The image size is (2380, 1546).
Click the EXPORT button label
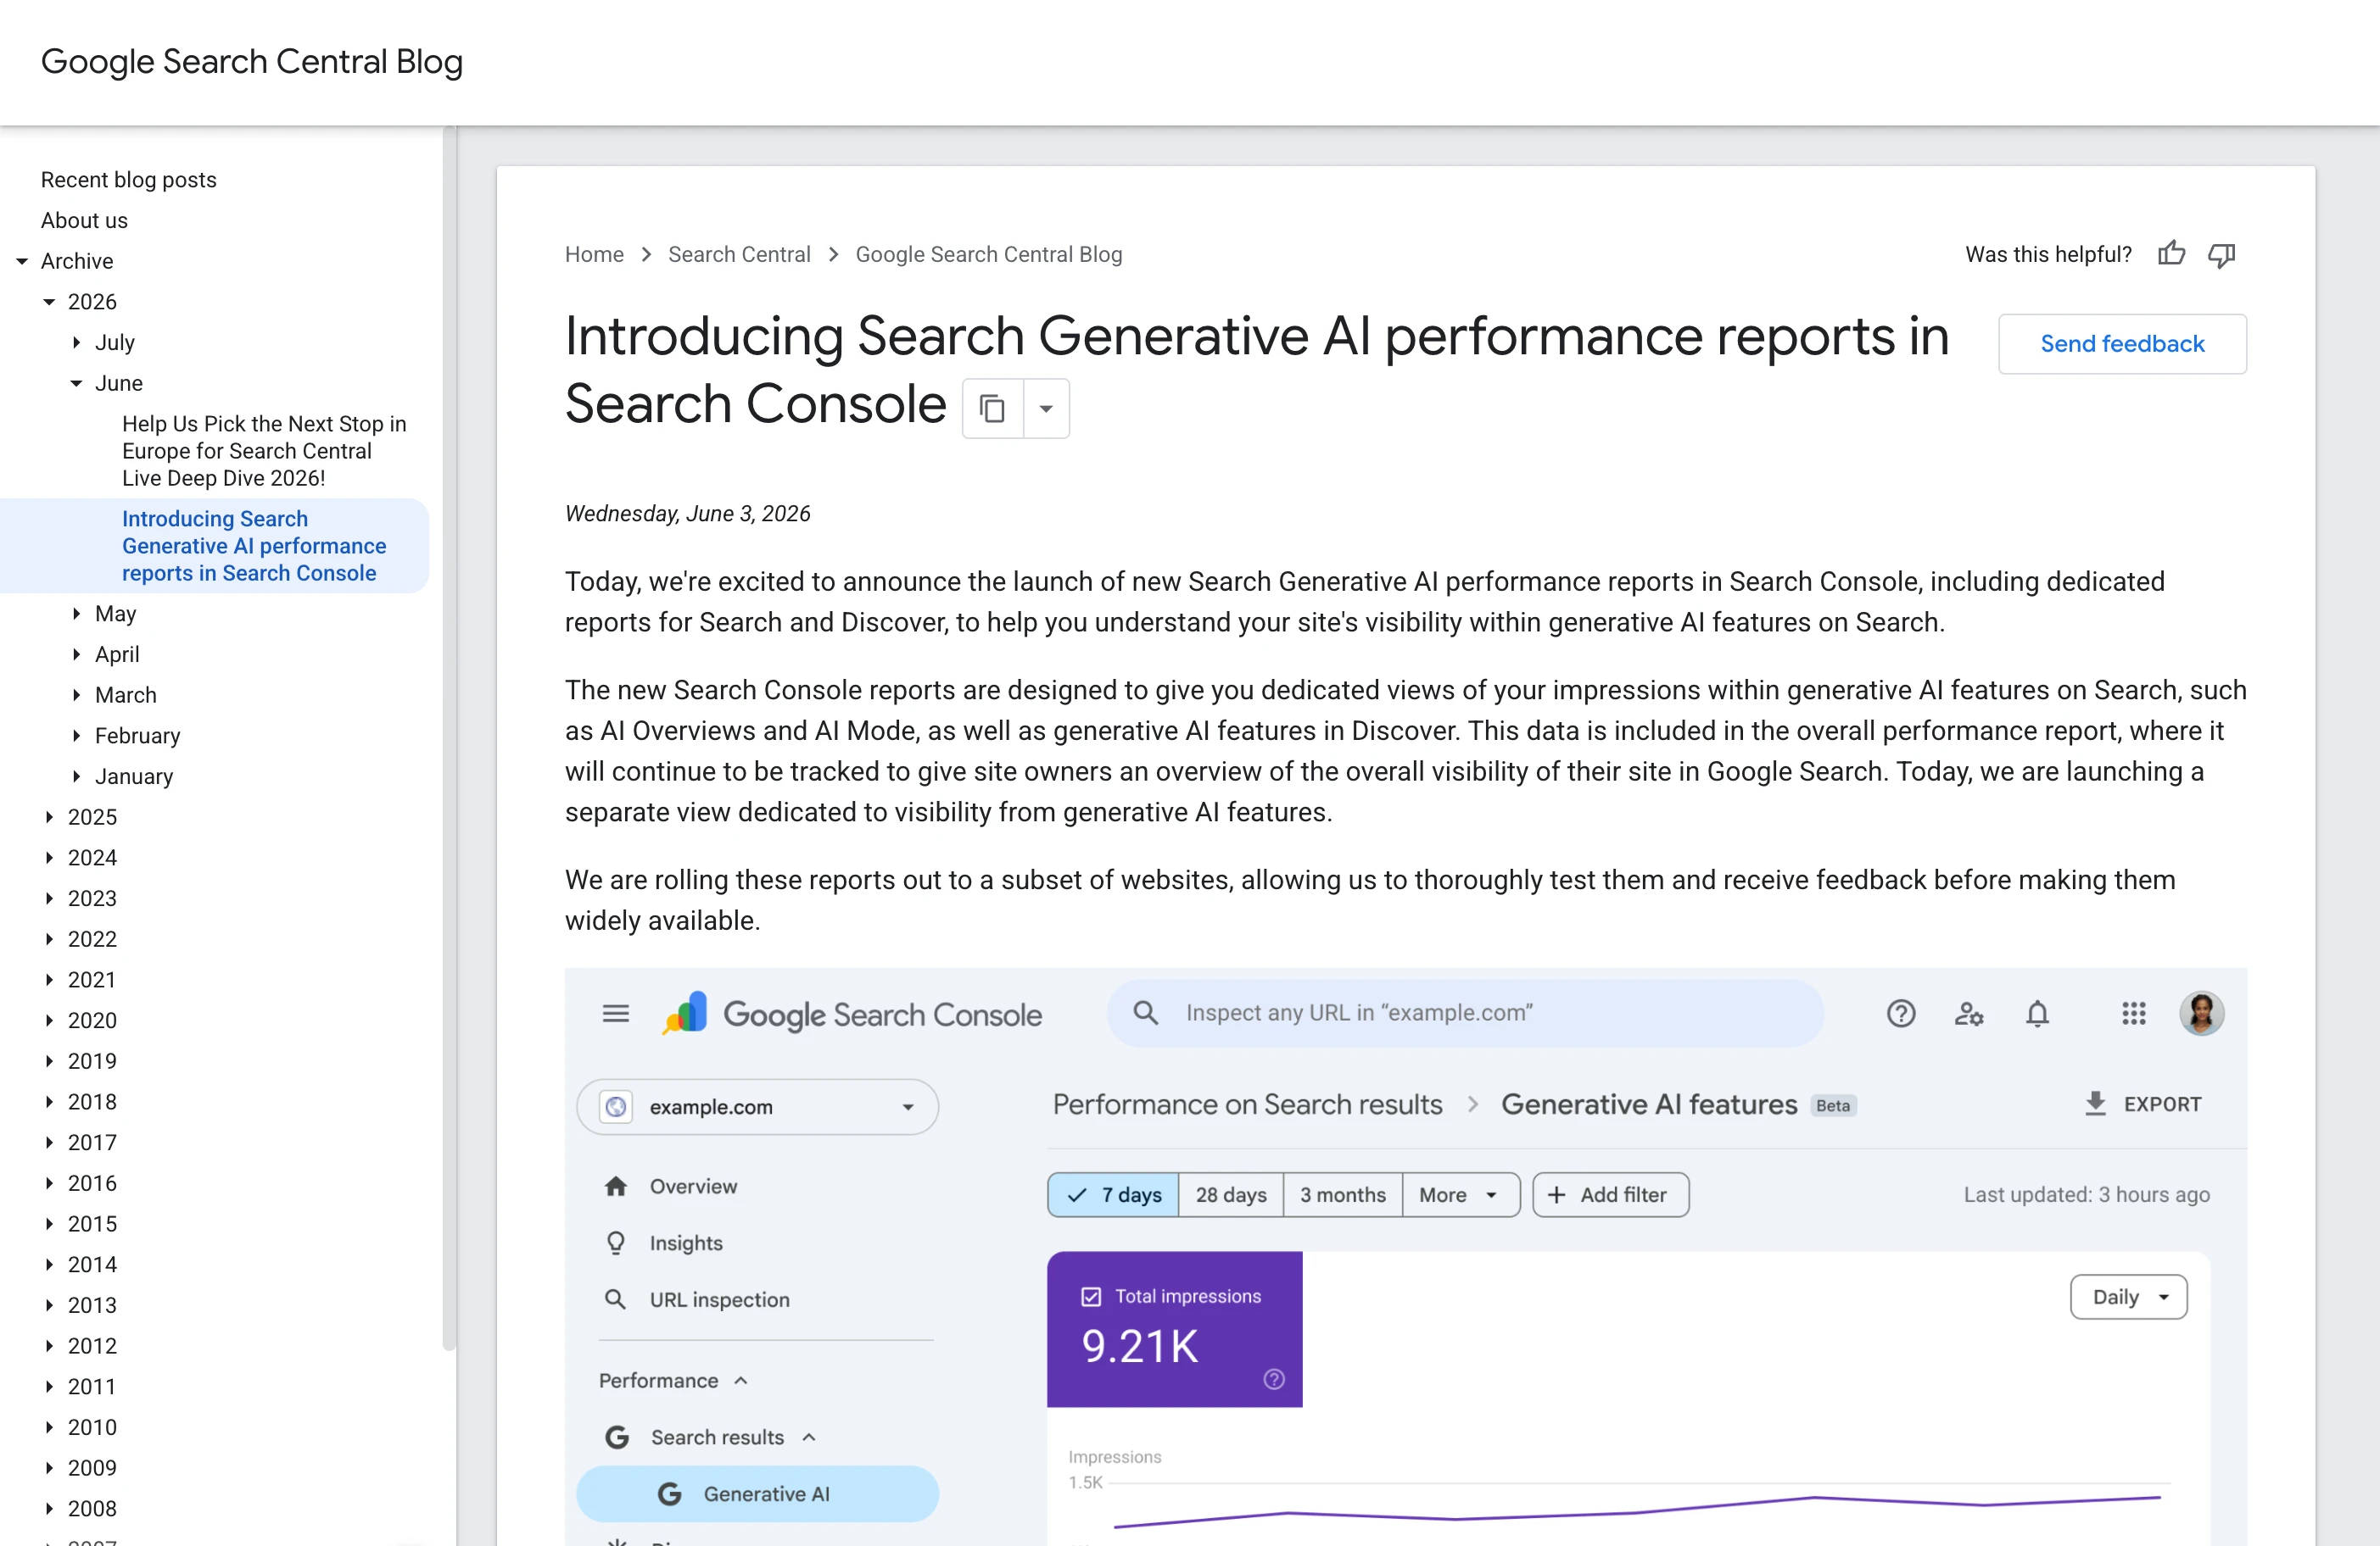coord(2162,1104)
